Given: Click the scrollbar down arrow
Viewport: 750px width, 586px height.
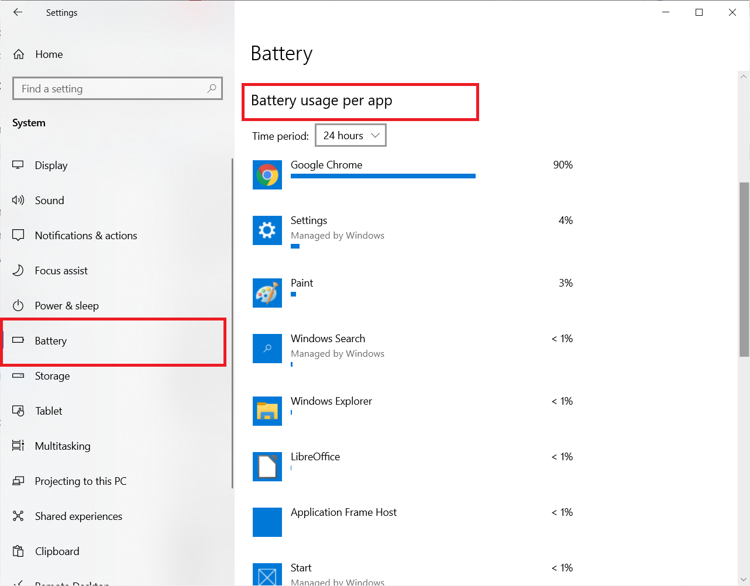Looking at the screenshot, I should pyautogui.click(x=744, y=580).
